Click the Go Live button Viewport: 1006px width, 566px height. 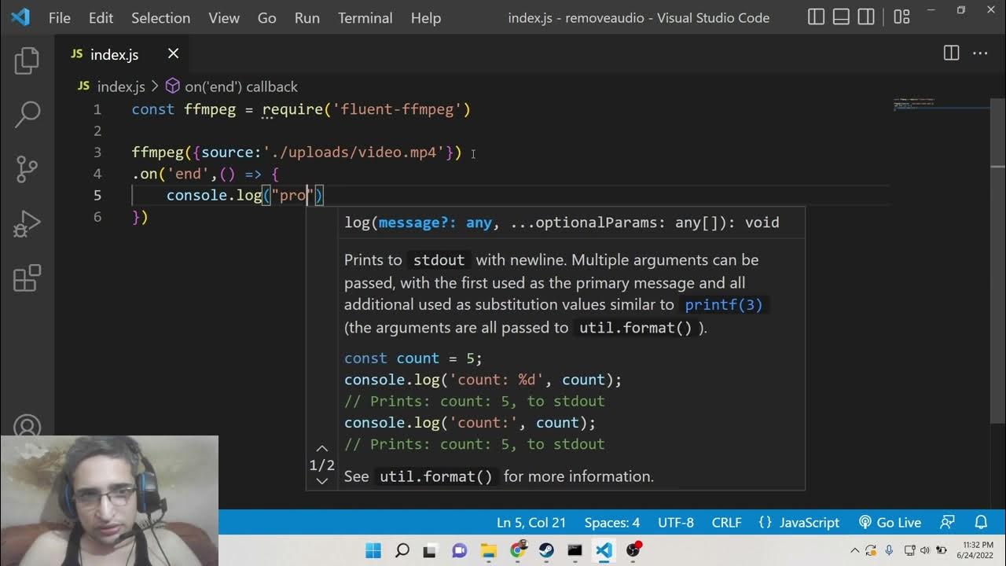pyautogui.click(x=890, y=522)
